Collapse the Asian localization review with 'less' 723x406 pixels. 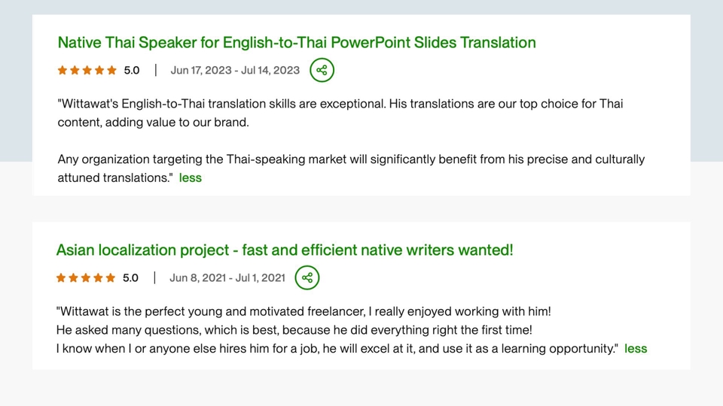636,349
